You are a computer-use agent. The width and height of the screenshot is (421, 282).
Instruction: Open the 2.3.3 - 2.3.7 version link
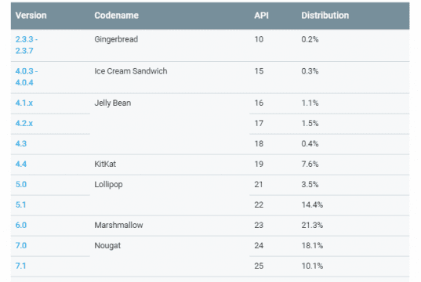click(x=27, y=45)
